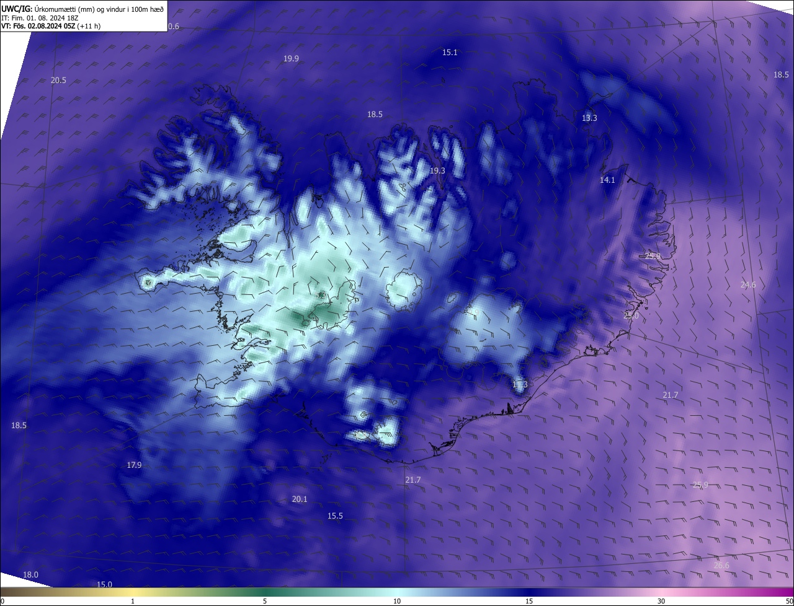Screen dimensions: 794x606
Task: Click the 1 tick on the color scale
Action: point(133,601)
